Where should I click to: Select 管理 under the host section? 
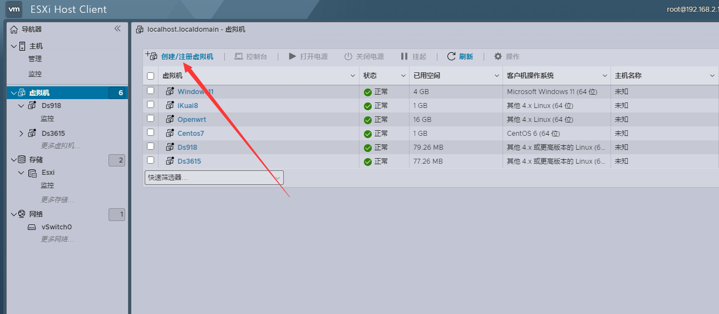[35, 59]
